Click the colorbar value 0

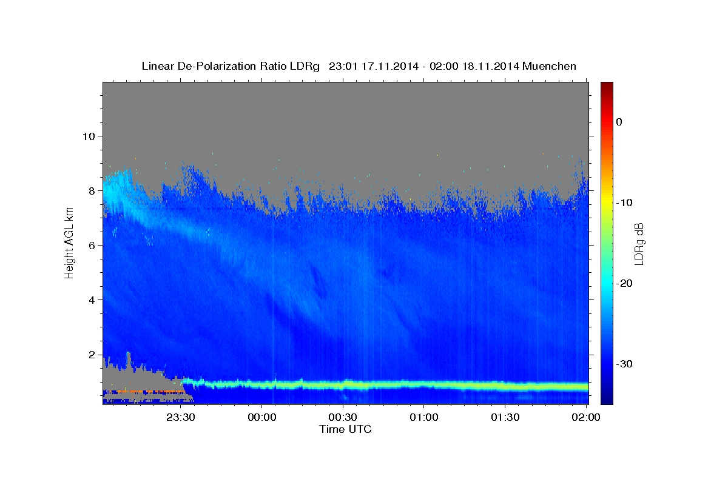pyautogui.click(x=619, y=122)
